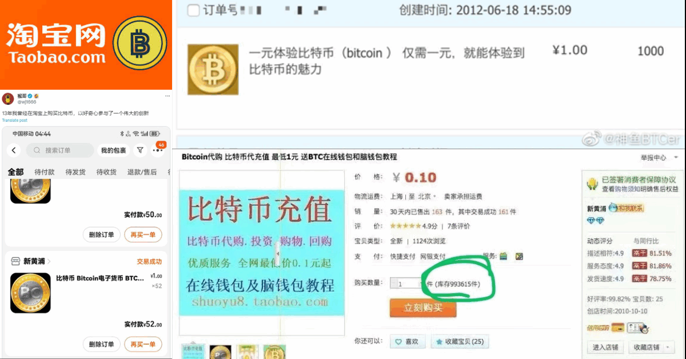This screenshot has width=686, height=359.
Task: Switch to the 待付款 tab
Action: (45, 172)
